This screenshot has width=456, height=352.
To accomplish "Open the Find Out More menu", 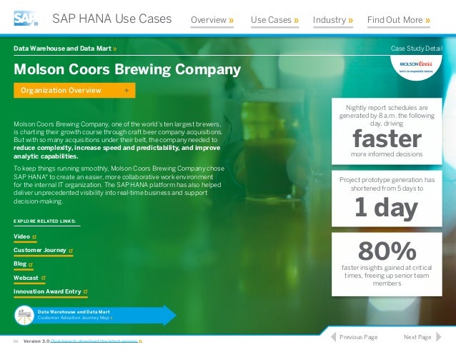I will coord(398,20).
